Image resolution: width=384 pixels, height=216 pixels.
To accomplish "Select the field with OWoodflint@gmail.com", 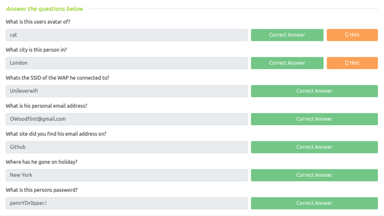I will click(127, 119).
